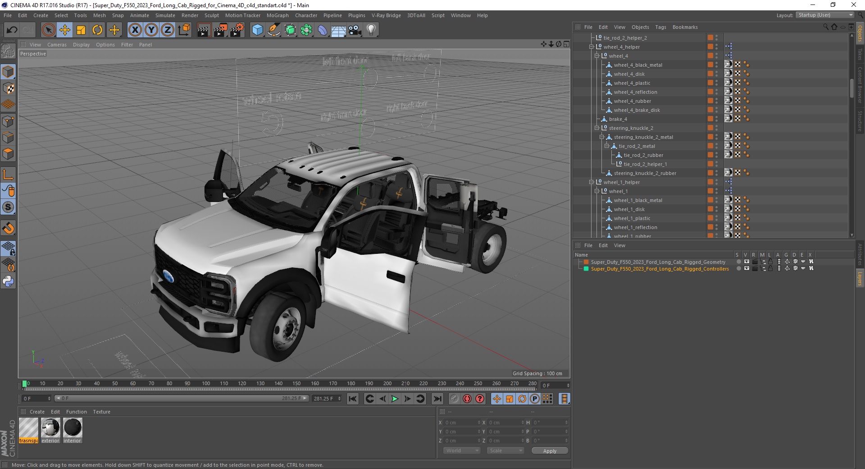
Task: Collapse wheel_1 tree node
Action: click(x=597, y=191)
